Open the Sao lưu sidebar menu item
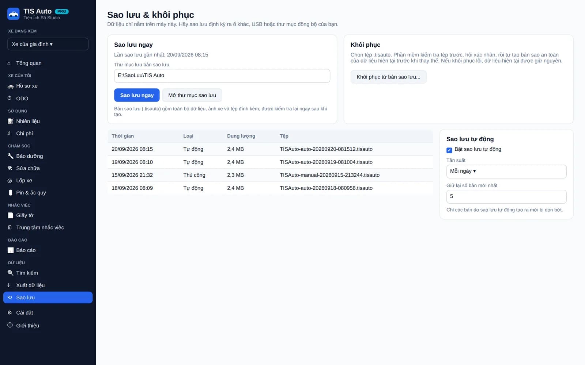Image resolution: width=585 pixels, height=365 pixels. 48,297
